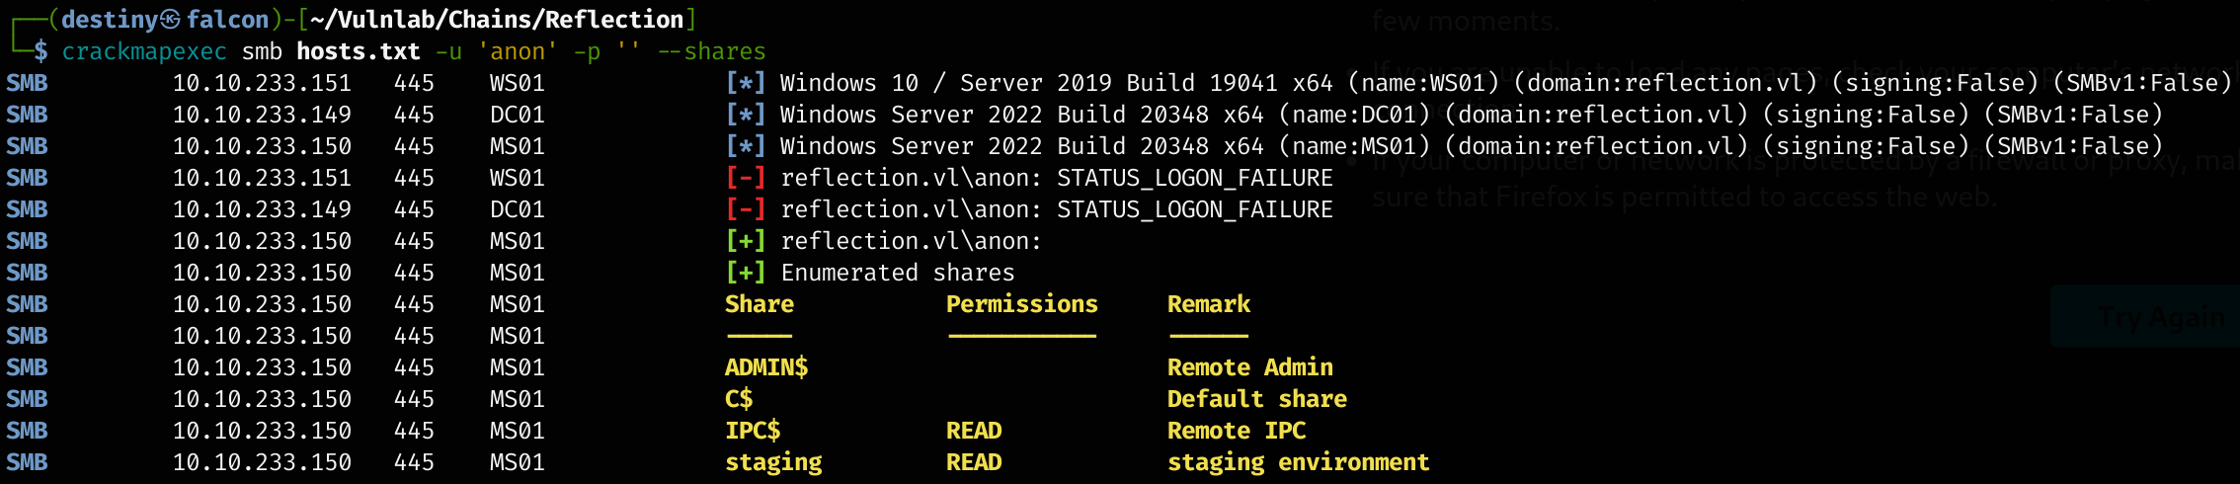Click the ~/Vulnlab/Chains/Reflection path in the prompt
Viewport: 2240px width, 484px height.
(497, 19)
